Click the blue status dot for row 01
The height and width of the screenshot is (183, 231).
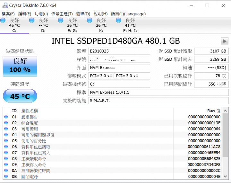[6, 117]
